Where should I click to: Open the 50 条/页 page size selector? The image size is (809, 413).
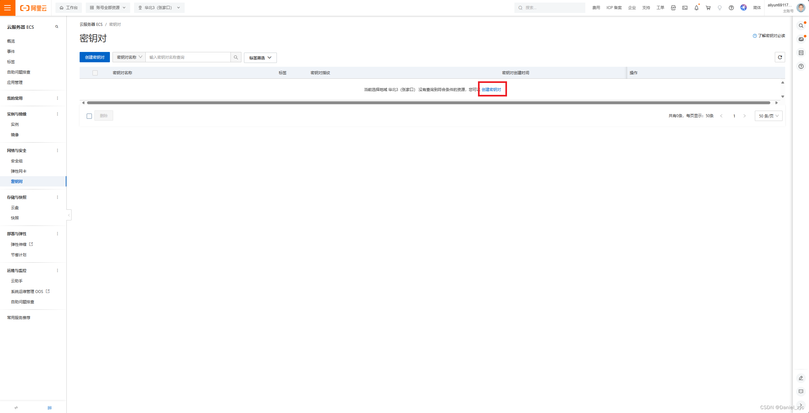(768, 116)
